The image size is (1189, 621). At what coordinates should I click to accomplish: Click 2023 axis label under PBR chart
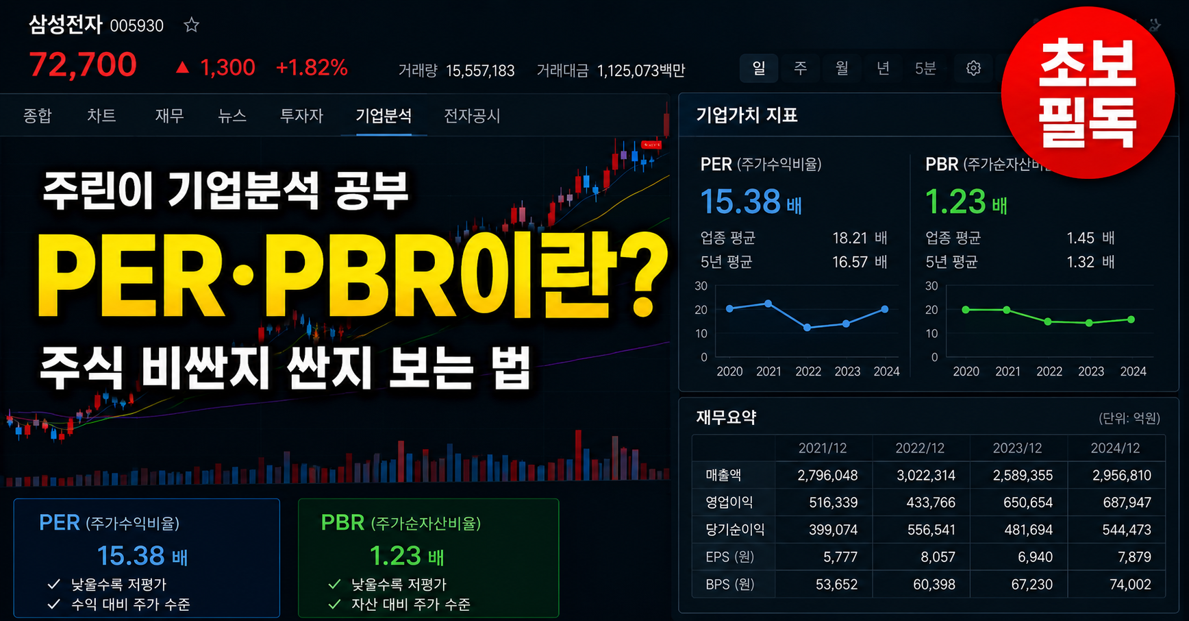[x=1091, y=371]
